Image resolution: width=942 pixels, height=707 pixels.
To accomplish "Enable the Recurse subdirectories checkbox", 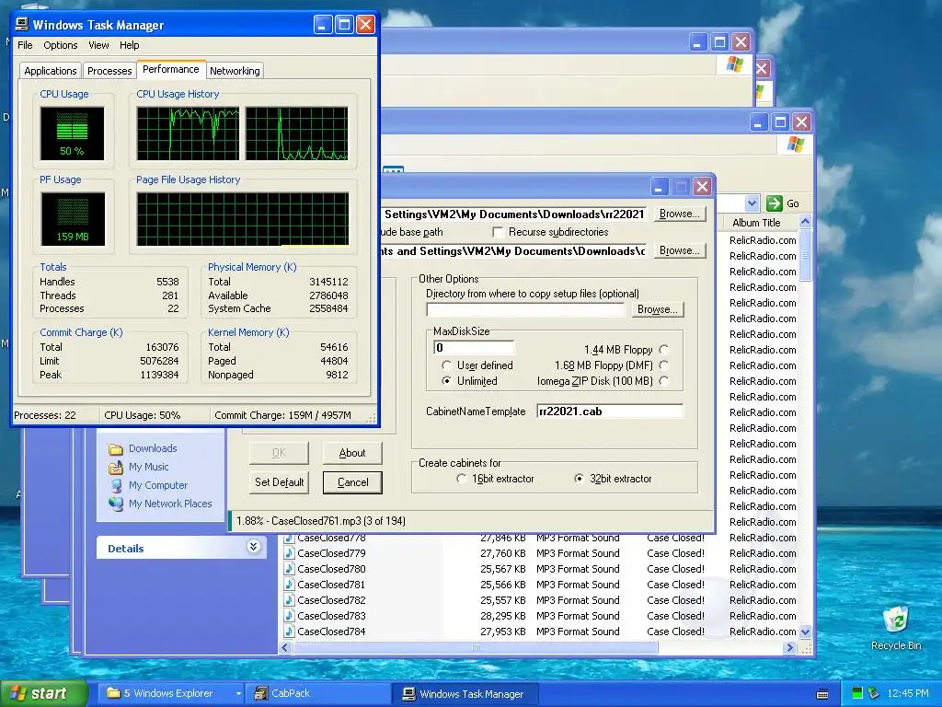I will point(498,232).
